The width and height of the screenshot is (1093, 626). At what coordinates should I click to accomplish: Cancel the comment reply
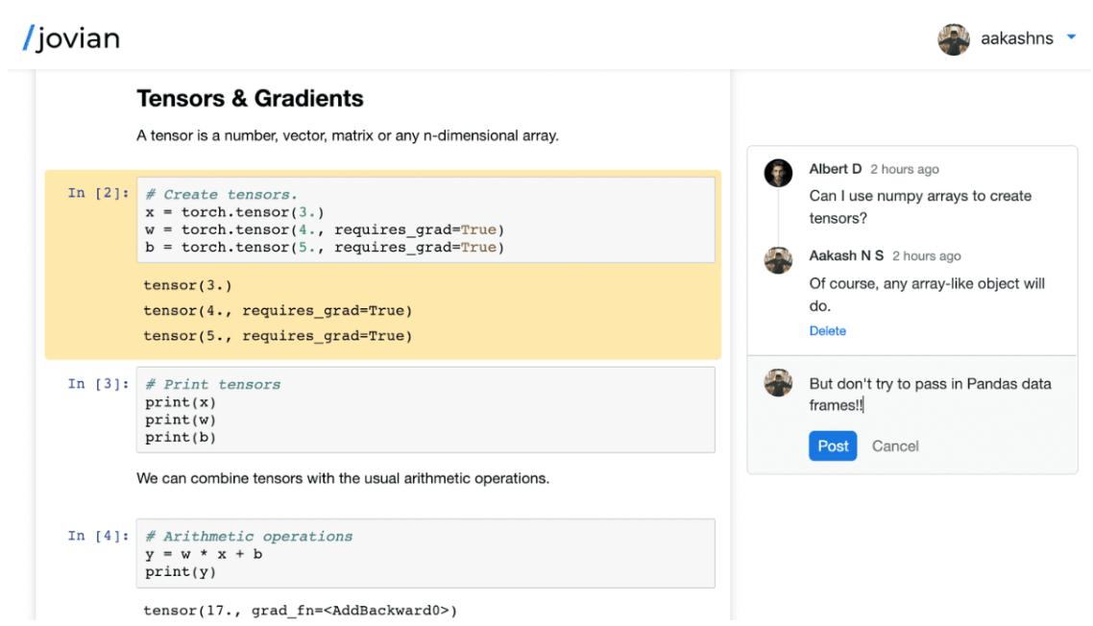[x=894, y=445]
